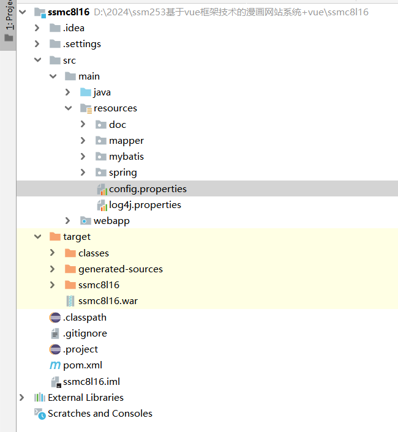Screen dimensions: 398x432
Task: Click the Maven pom.xml file icon
Action: coord(55,365)
